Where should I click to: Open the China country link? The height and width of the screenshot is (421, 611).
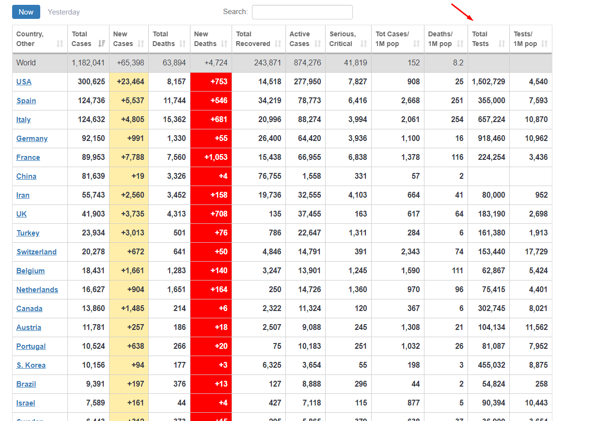26,176
